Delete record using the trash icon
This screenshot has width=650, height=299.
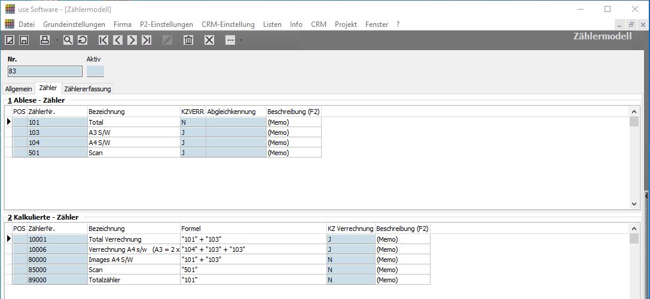pyautogui.click(x=188, y=40)
